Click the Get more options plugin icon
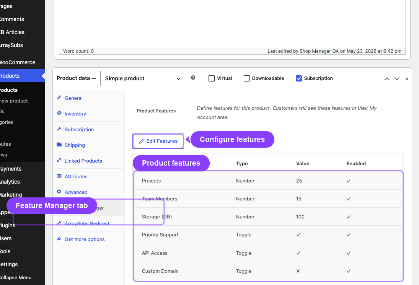This screenshot has width=419, height=285. 59,239
